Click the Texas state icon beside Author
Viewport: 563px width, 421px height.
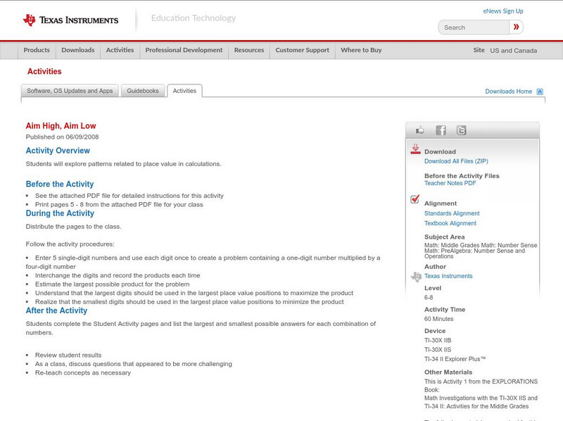(415, 275)
